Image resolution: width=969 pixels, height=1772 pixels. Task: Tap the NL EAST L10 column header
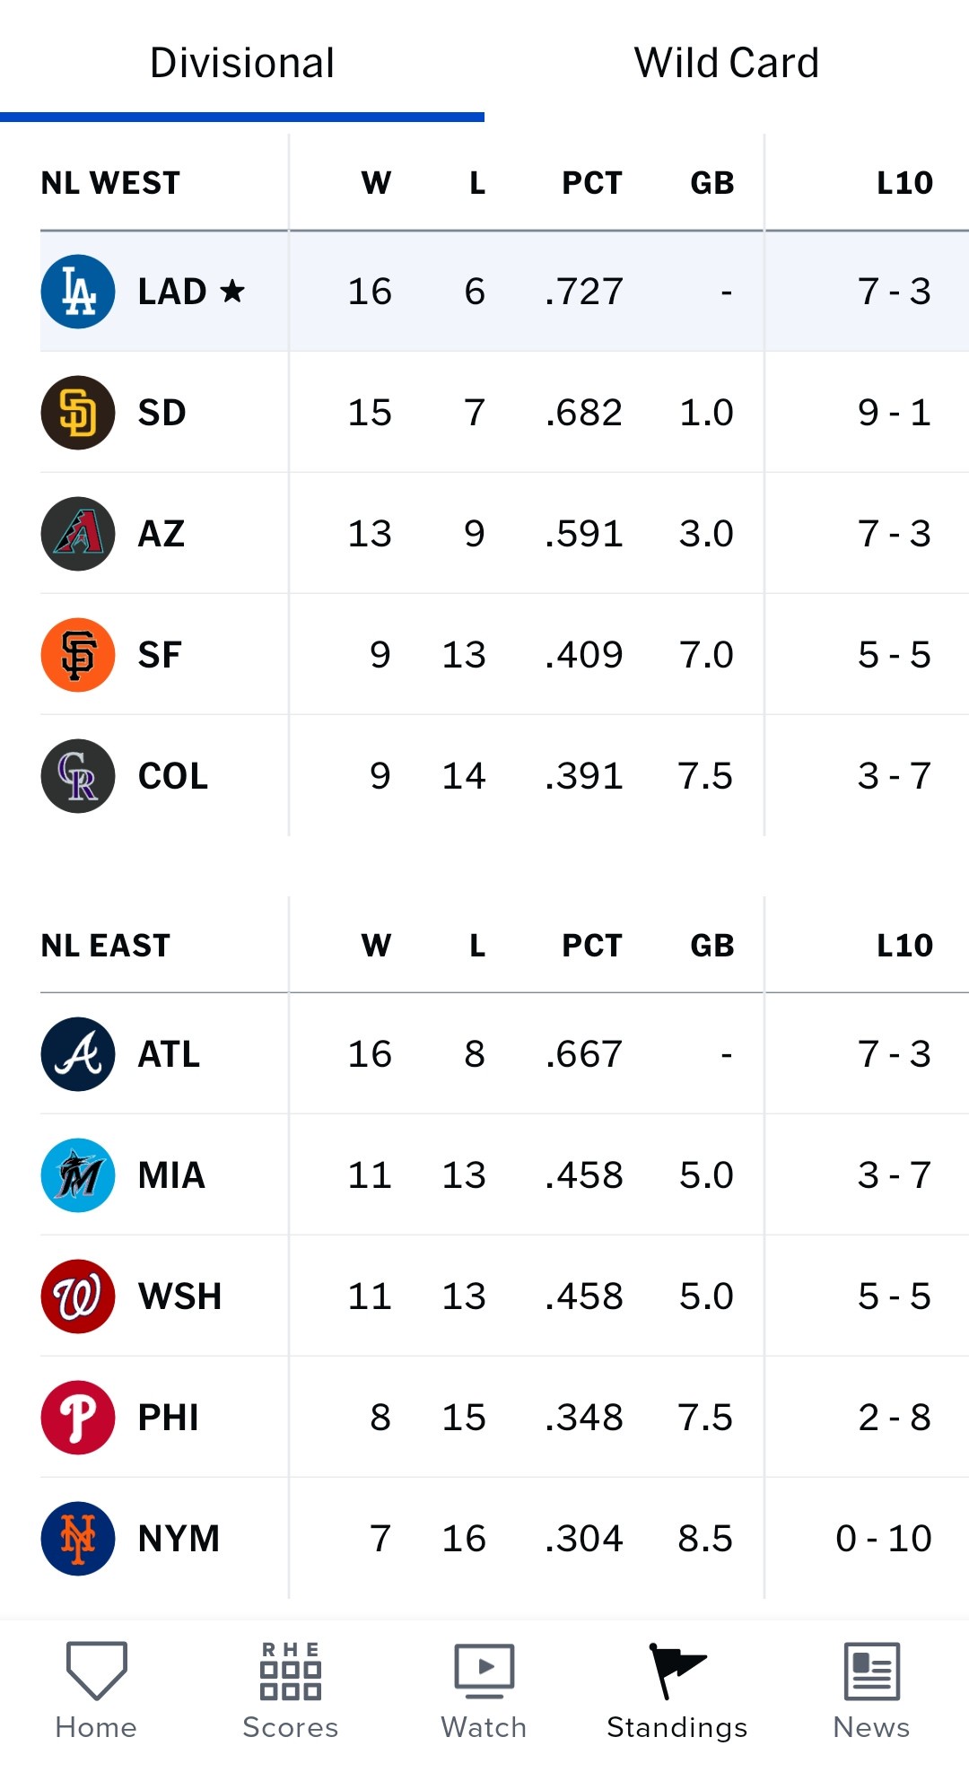tap(904, 946)
